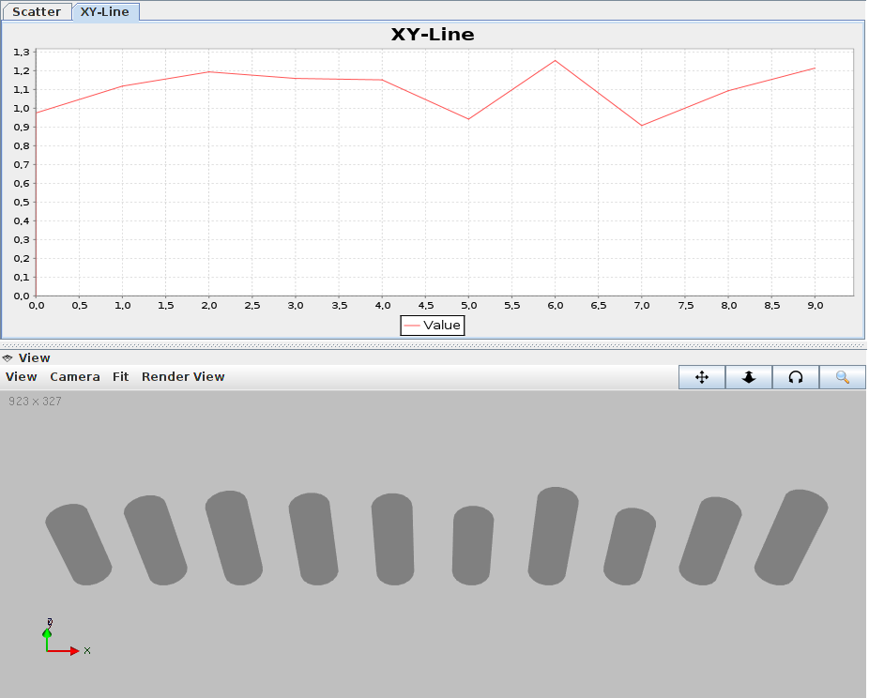This screenshot has width=869, height=698.
Task: Activate the rotate view tool
Action: [795, 377]
